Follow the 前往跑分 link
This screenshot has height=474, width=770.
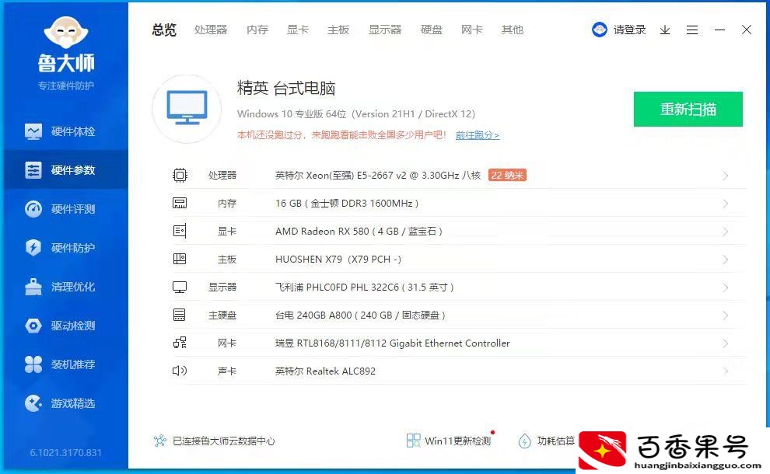478,135
